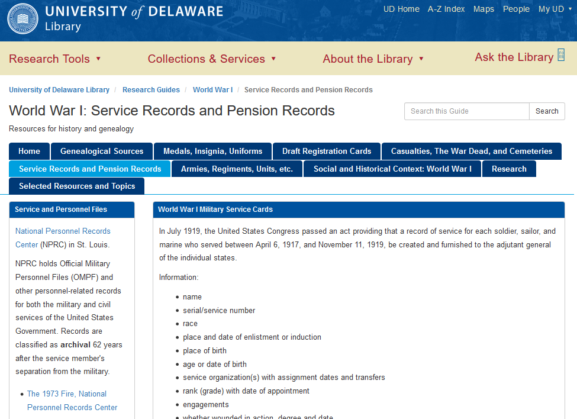Screen dimensions: 577x419
Task: Click the World War I breadcrumb
Action: tap(212, 90)
